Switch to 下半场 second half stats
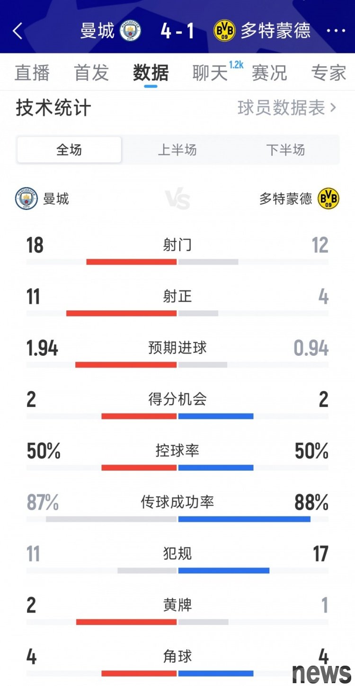Screen dimensions: 355x686 285,150
